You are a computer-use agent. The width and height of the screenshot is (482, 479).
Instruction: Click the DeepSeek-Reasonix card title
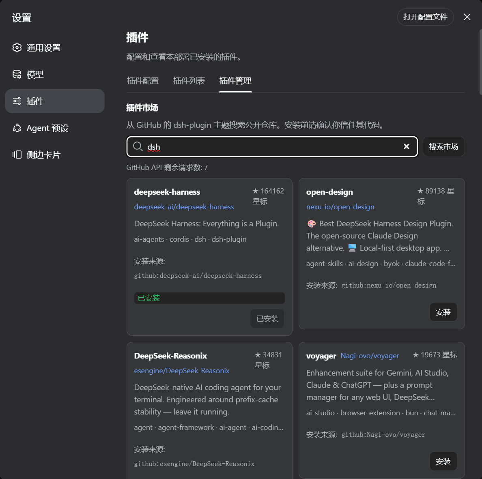coord(170,356)
